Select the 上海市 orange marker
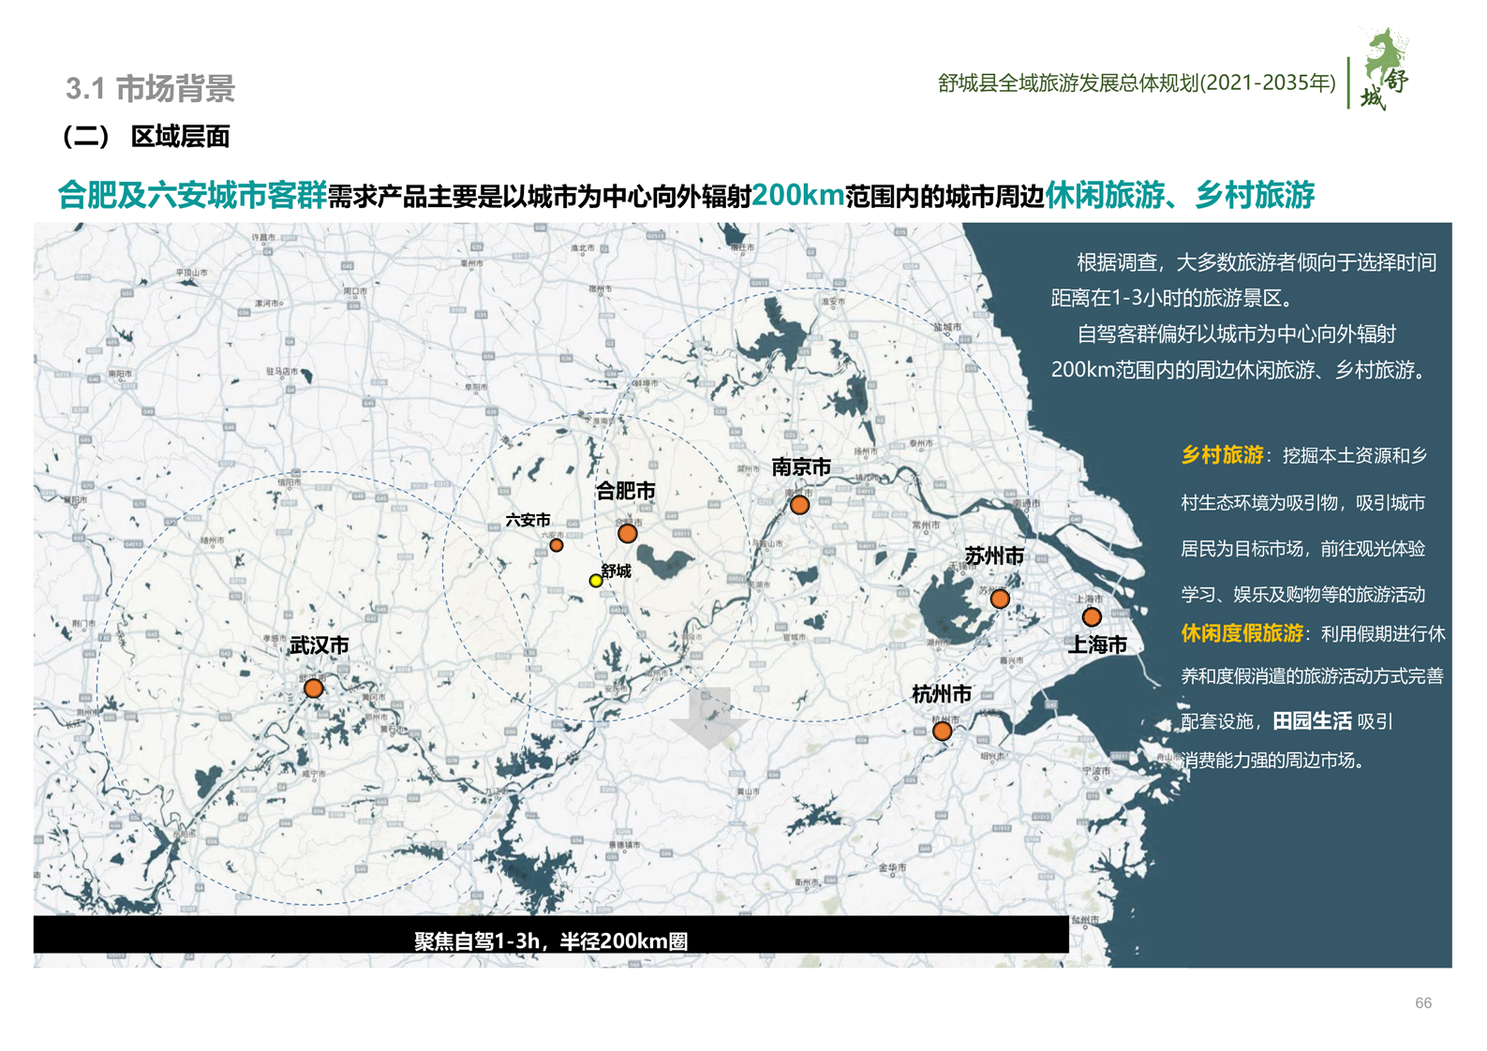 [x=1092, y=616]
